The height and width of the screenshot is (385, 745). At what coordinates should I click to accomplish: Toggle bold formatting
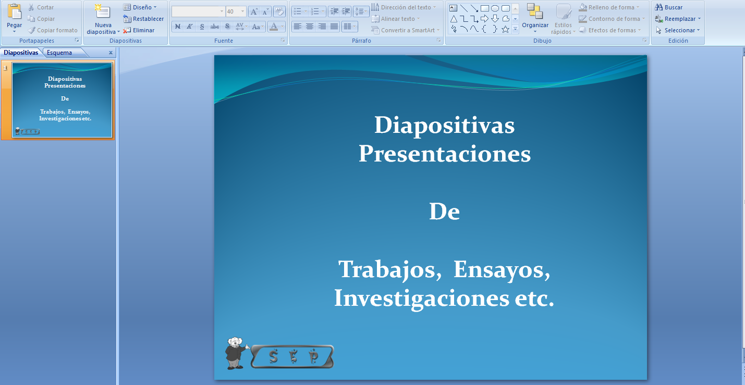pos(177,26)
